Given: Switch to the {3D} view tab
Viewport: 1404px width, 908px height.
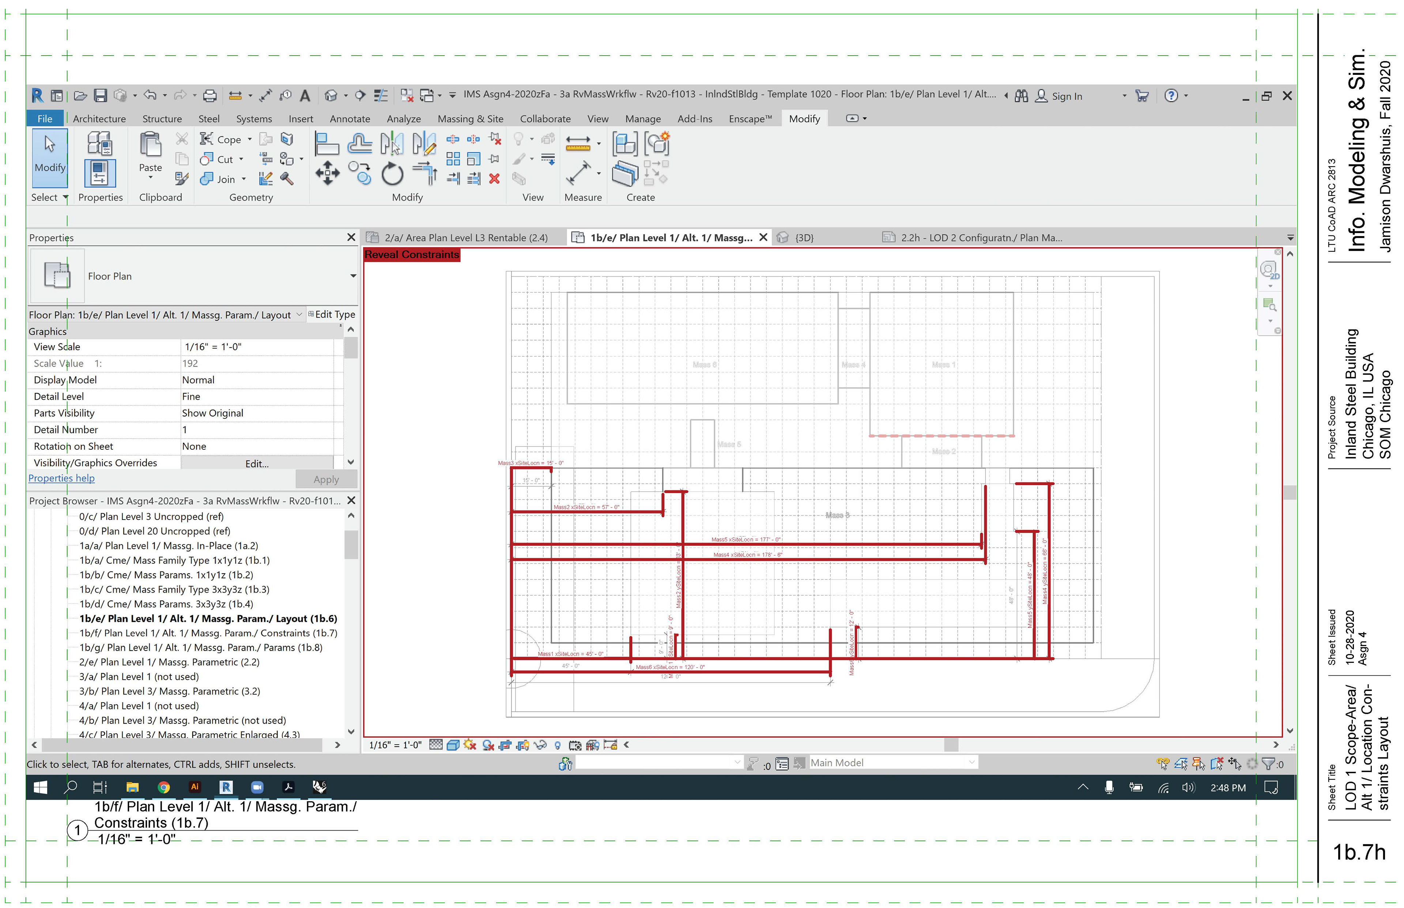Looking at the screenshot, I should [x=804, y=238].
